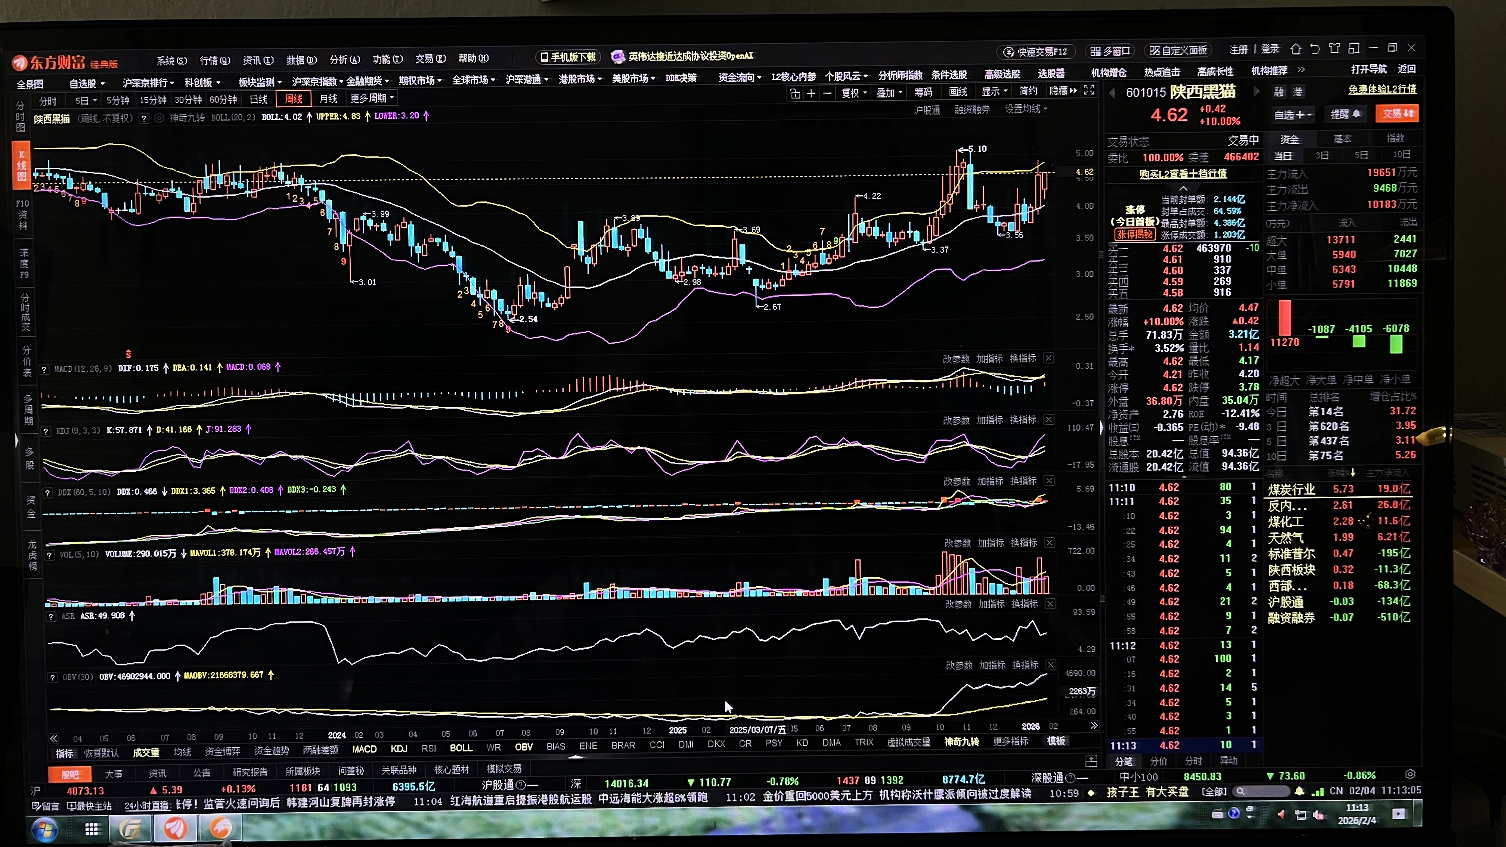
Task: Select the BOLL indicator at bottom
Action: pos(461,748)
